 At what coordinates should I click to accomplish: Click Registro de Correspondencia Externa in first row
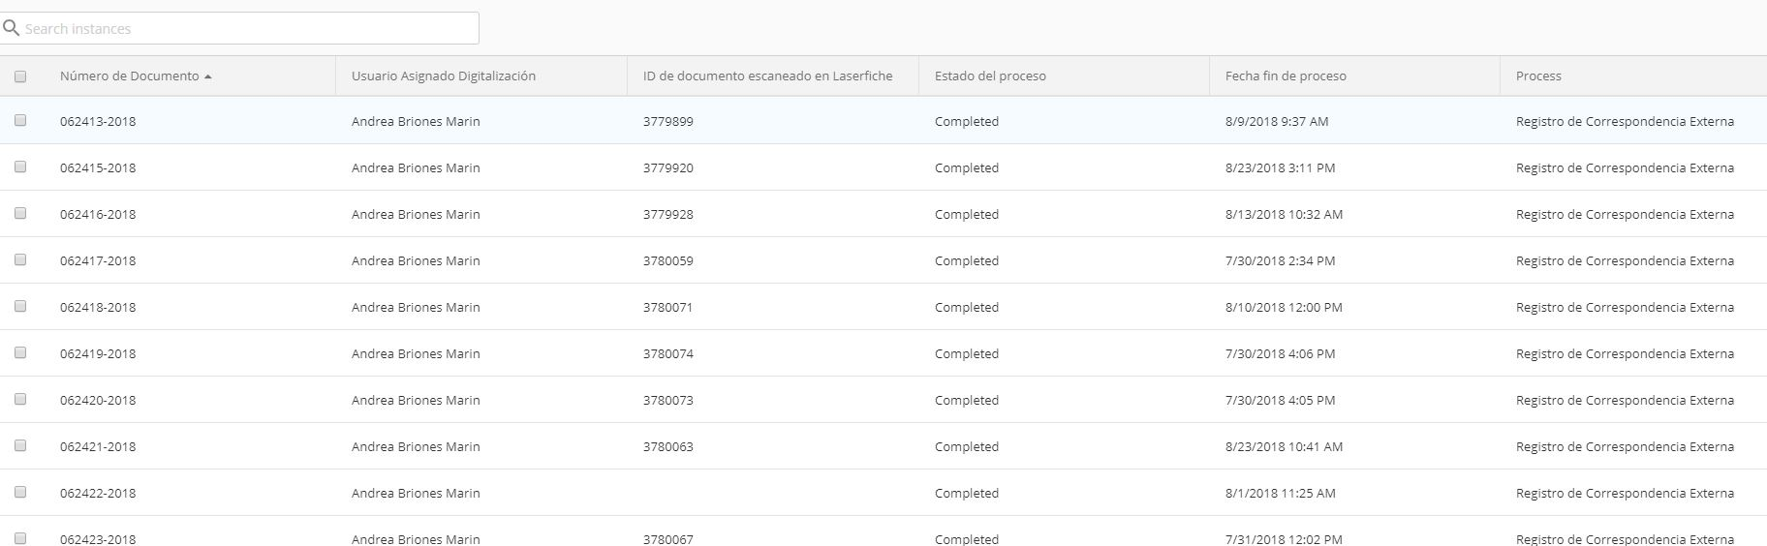(x=1625, y=121)
